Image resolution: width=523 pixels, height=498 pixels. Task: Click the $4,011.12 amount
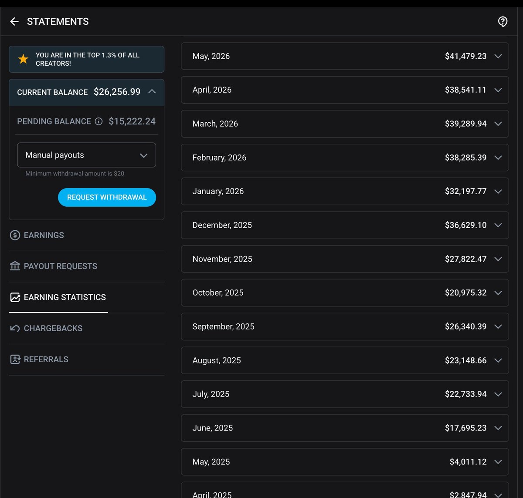(x=468, y=462)
